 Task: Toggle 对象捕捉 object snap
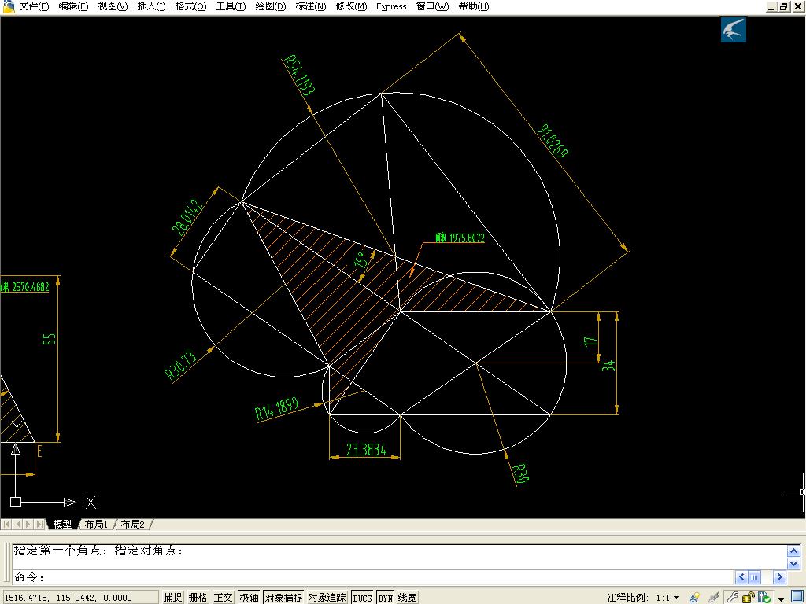[x=283, y=598]
